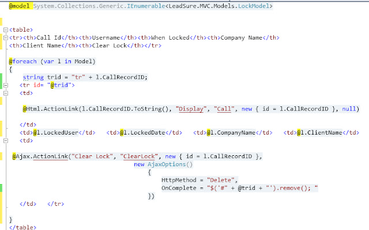Click the .remove() script string
The width and height of the screenshot is (369, 230).
click(292, 188)
